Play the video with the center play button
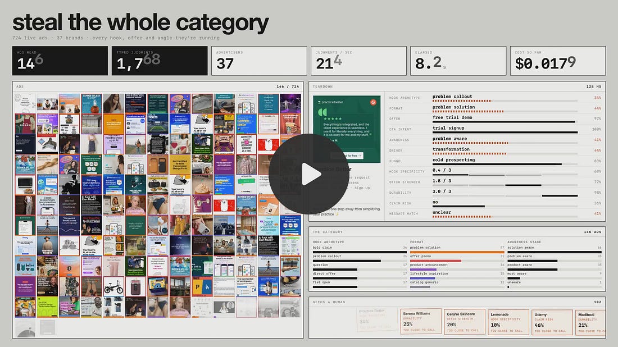 tap(309, 174)
